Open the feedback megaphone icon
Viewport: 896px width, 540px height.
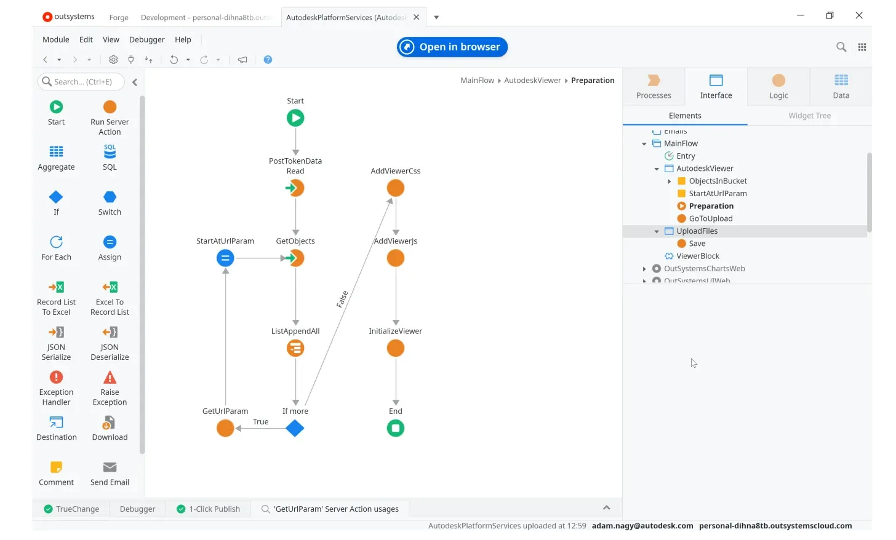[242, 60]
